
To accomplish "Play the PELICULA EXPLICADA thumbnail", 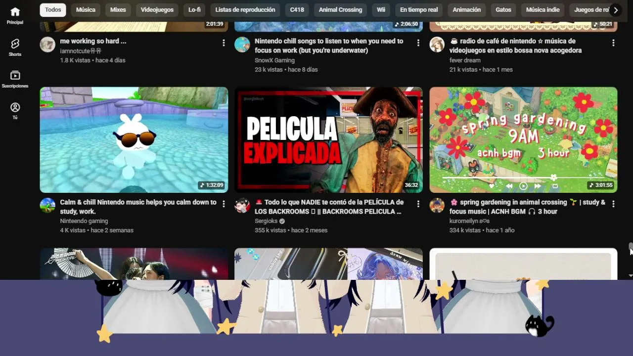I will coord(329,140).
